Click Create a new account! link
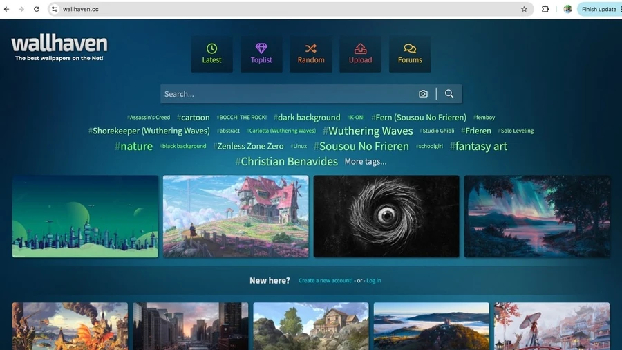 [326, 281]
